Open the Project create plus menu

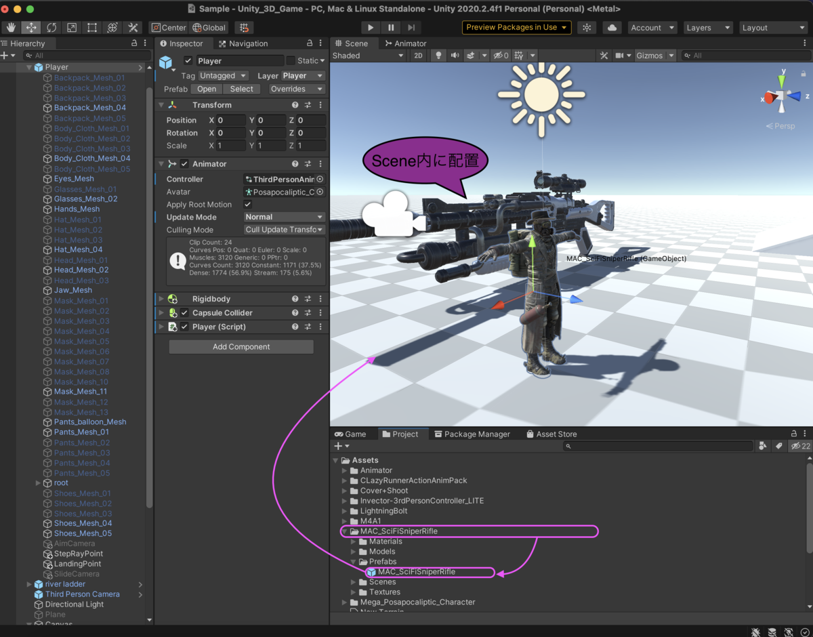[x=341, y=446]
